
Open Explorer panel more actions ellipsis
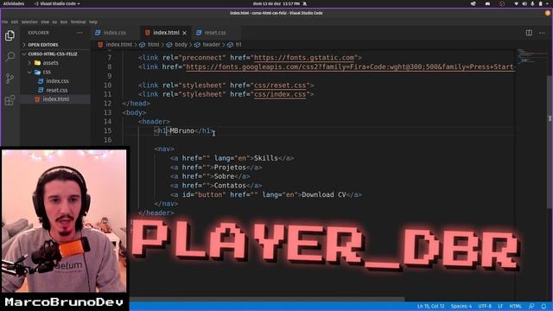[x=79, y=33]
